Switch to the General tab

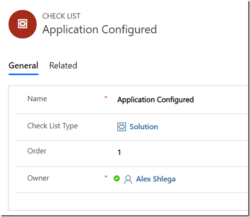coord(23,65)
